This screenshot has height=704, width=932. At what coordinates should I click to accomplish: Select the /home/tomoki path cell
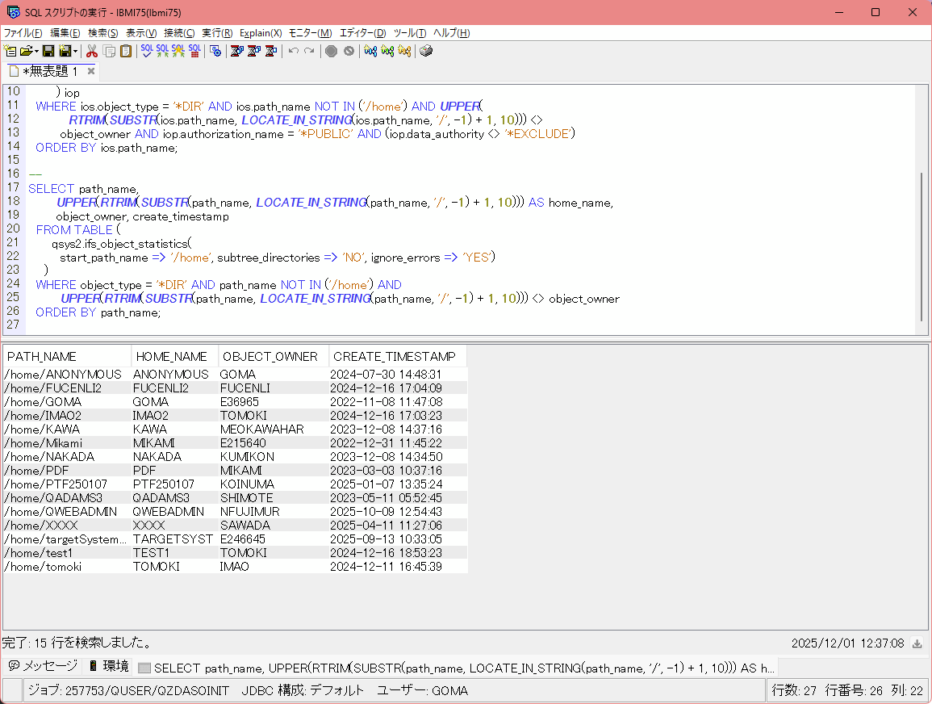coord(67,567)
